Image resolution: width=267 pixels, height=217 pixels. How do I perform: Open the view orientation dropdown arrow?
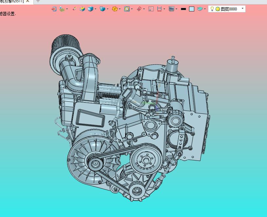(107, 9)
